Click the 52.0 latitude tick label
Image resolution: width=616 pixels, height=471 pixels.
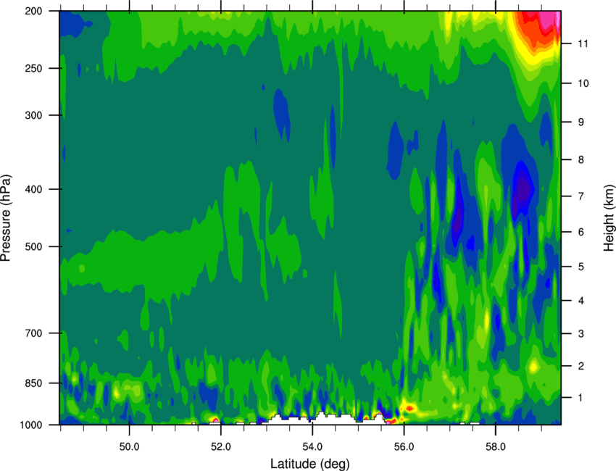click(x=221, y=447)
